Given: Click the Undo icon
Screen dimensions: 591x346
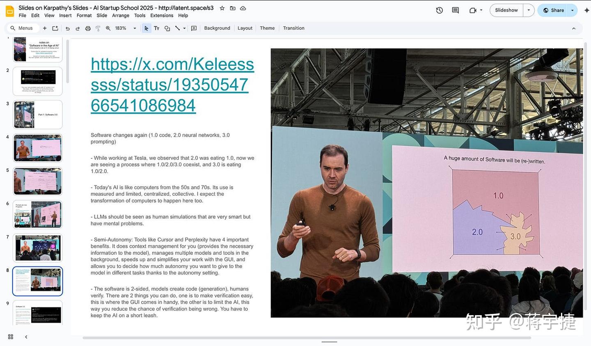Looking at the screenshot, I should point(67,28).
